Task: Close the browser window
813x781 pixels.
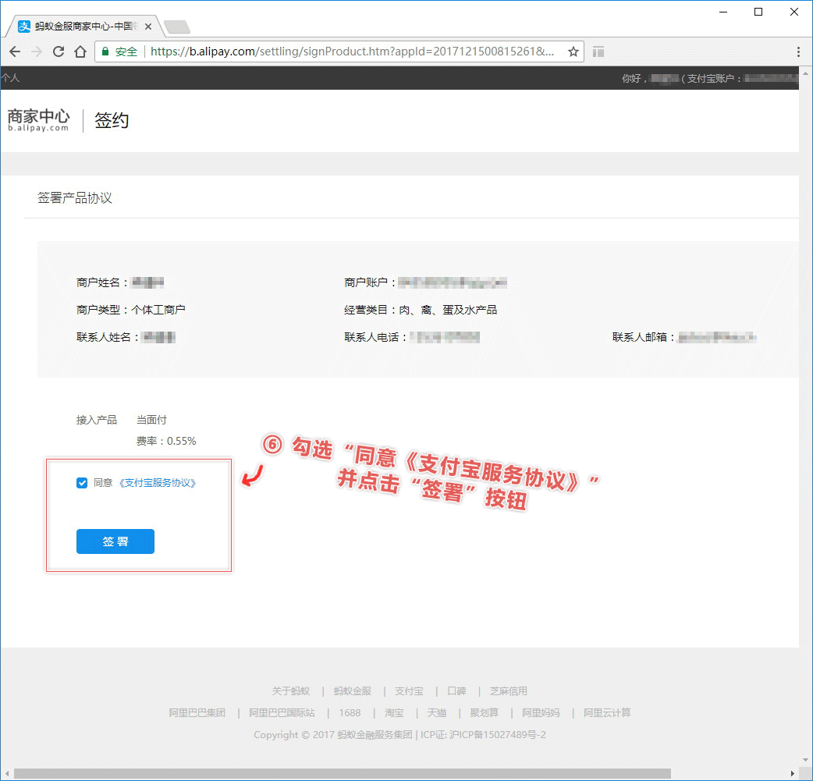Action: click(793, 12)
